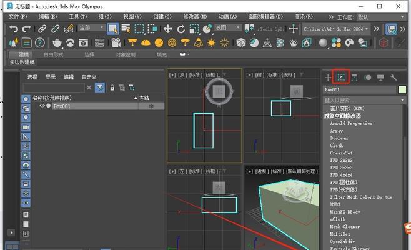The image size is (411, 250).
Task: Open the scene explorer 自定义 menu
Action: coord(89,77)
